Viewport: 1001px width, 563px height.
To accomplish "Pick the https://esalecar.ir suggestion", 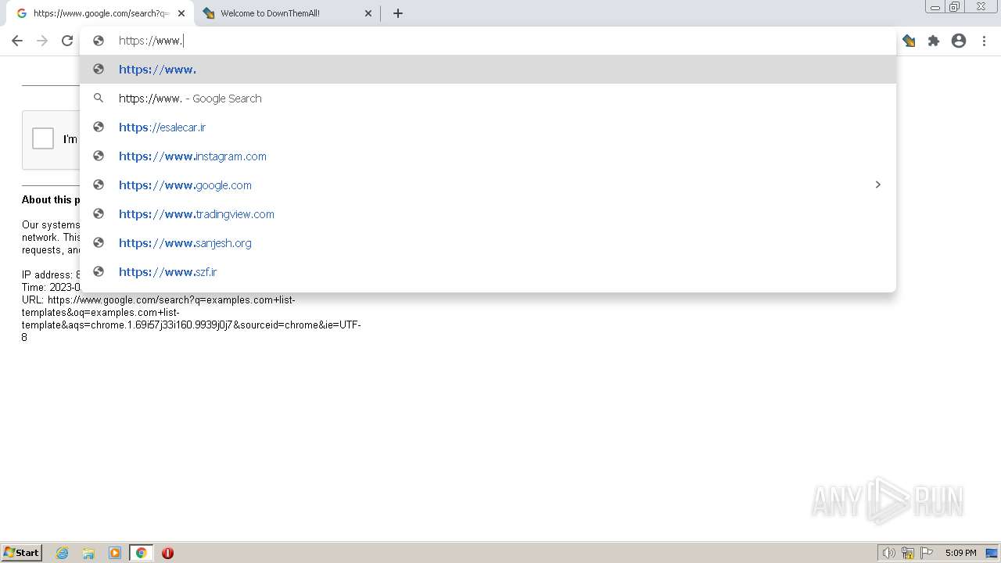I will [x=488, y=127].
